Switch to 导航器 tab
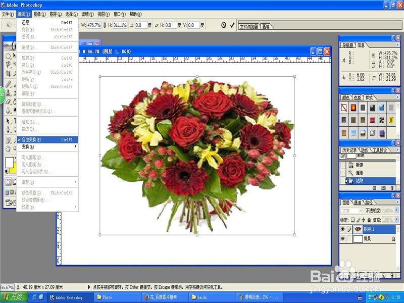The image size is (404, 303). 347,45
